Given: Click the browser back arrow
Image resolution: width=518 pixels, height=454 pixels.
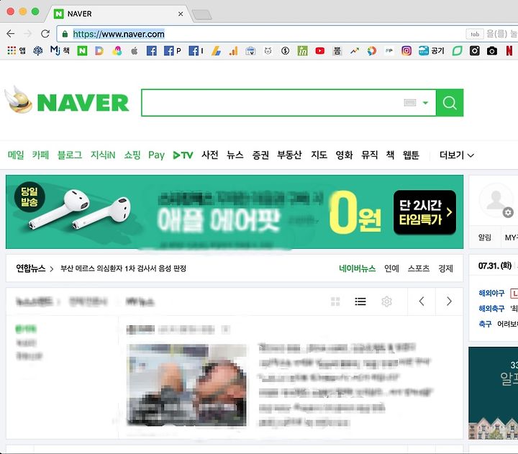Looking at the screenshot, I should click(x=11, y=34).
